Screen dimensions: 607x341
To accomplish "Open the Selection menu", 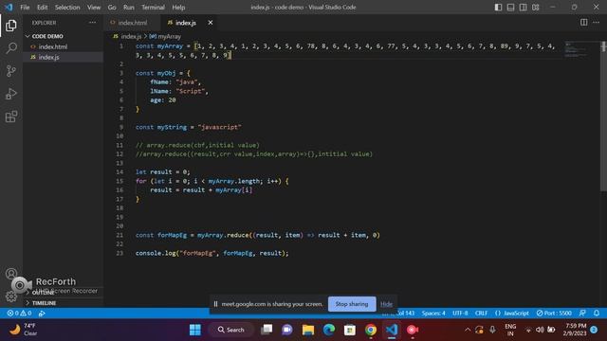I will (67, 7).
